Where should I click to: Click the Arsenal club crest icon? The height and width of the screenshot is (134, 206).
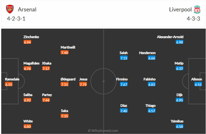[10, 9]
